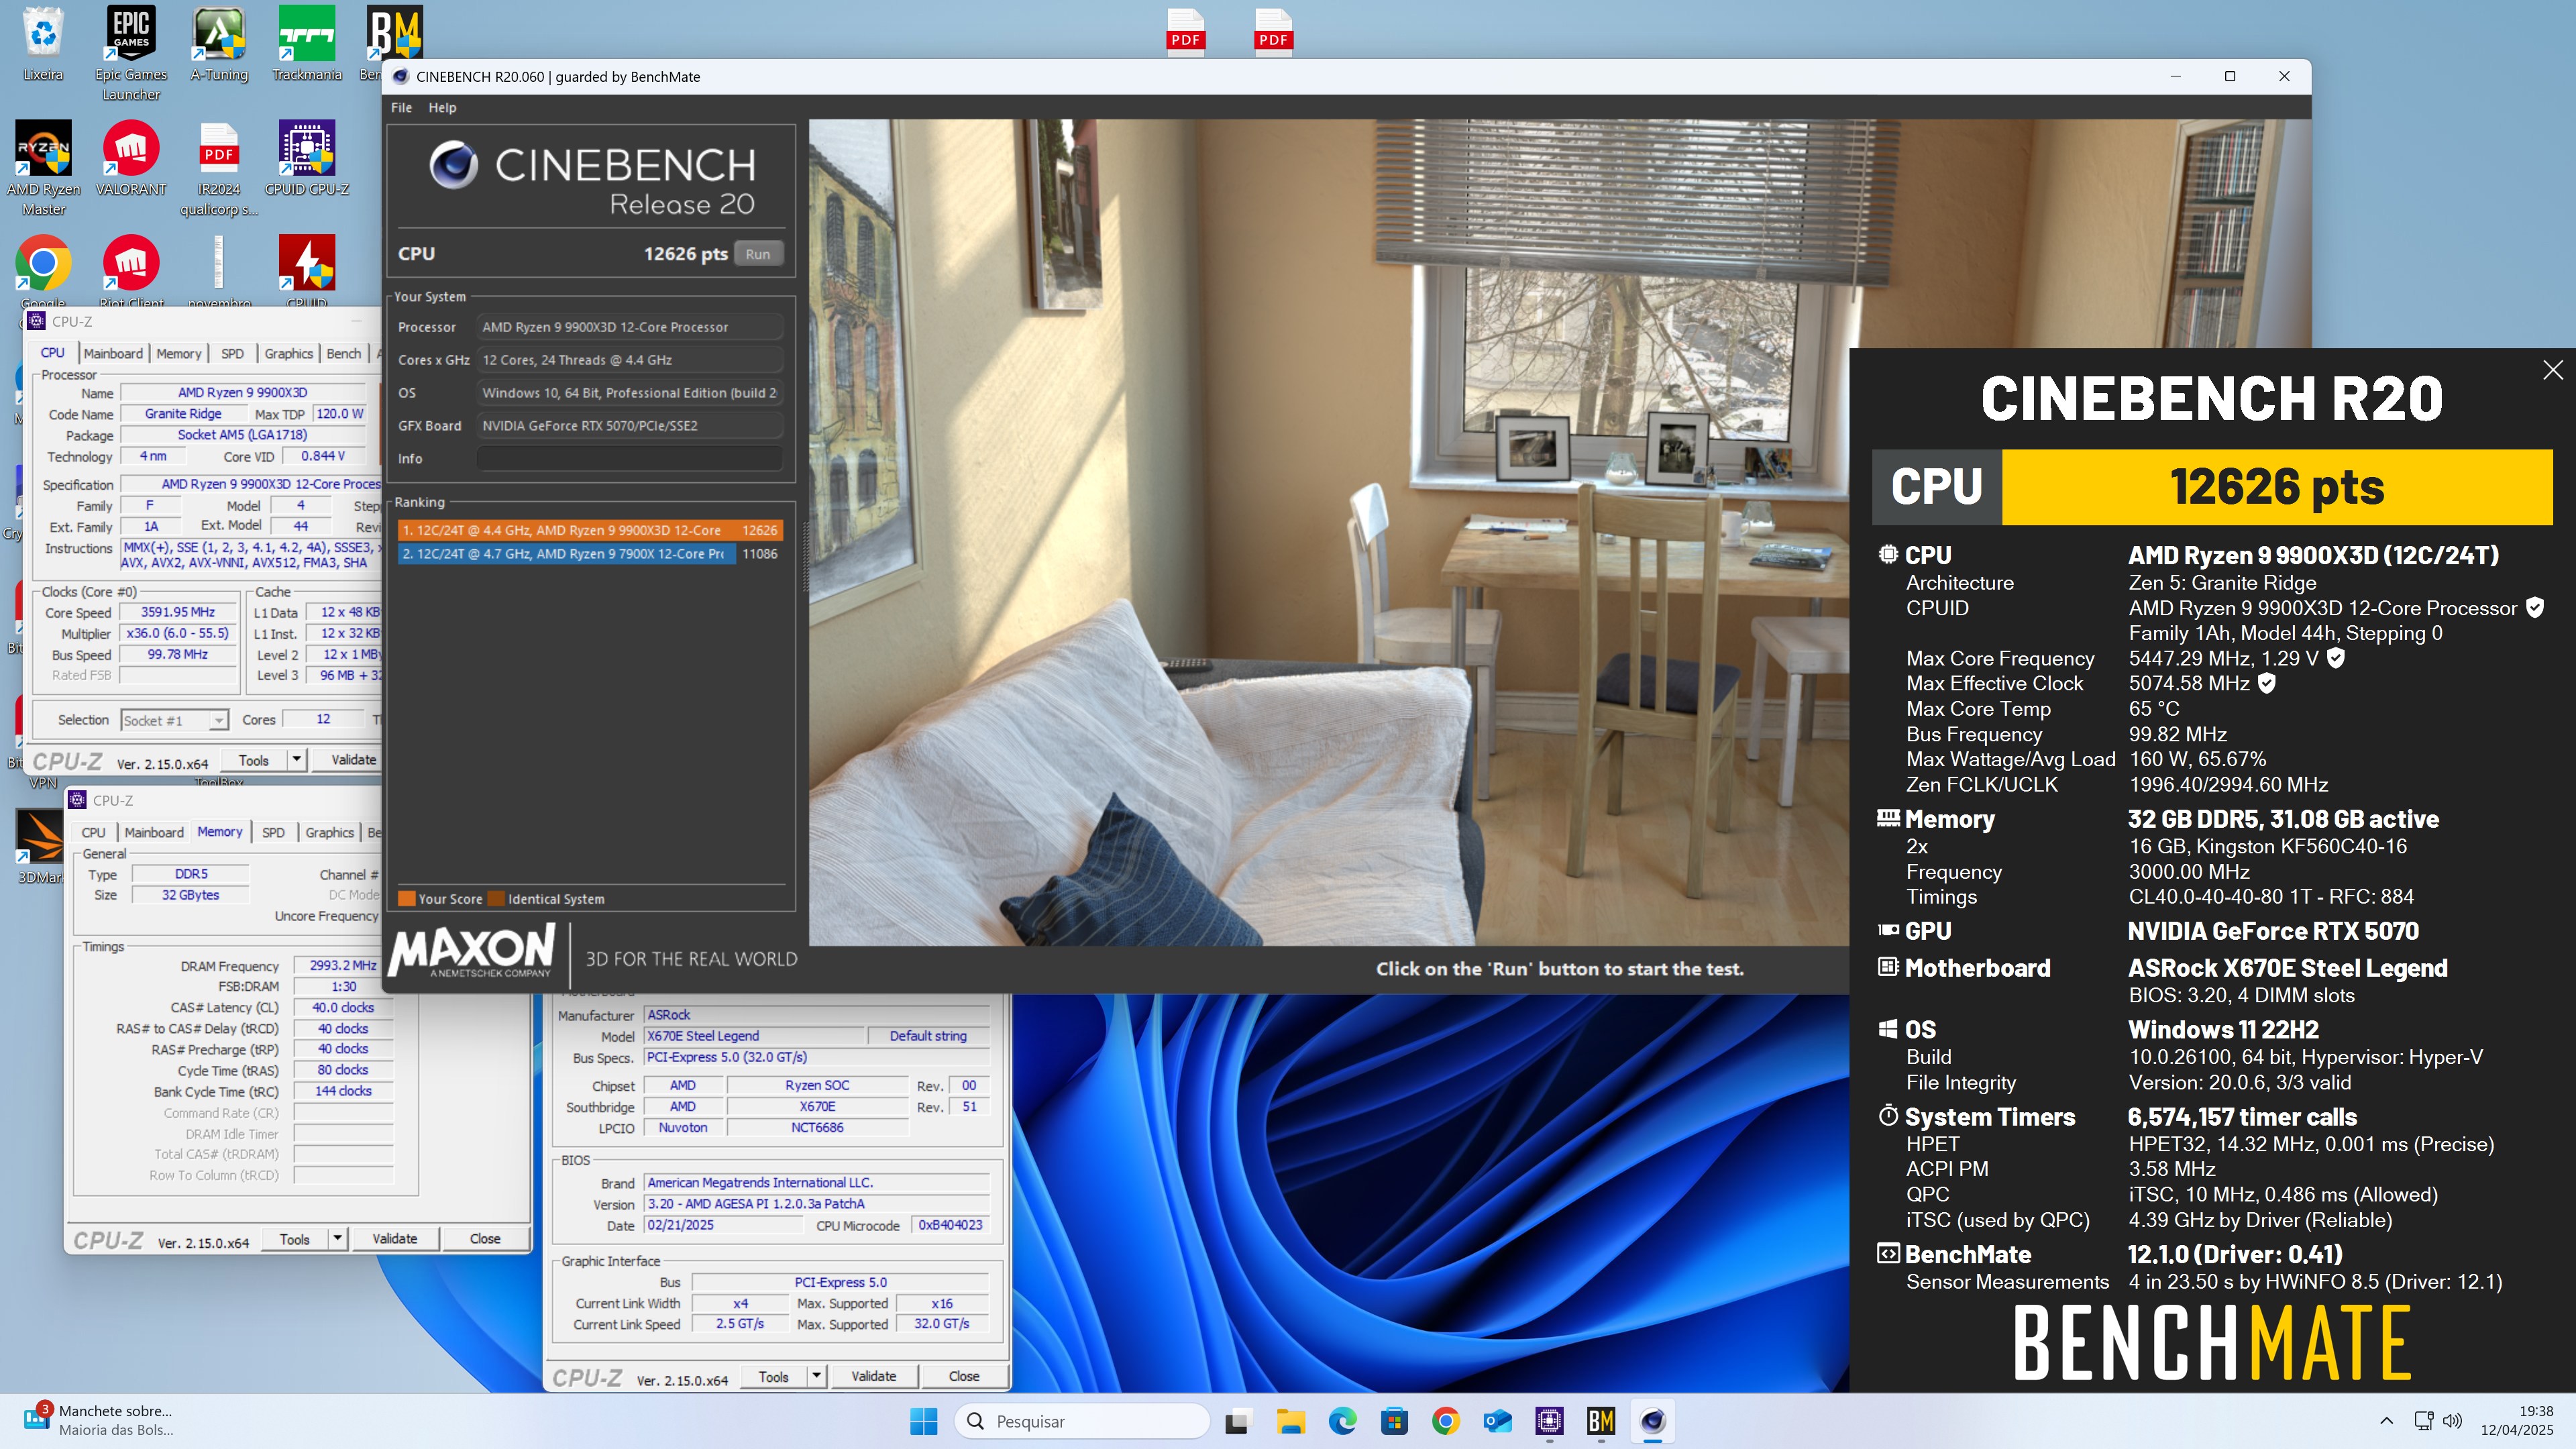Open the CPUID CPU-Z desktop shortcut

(x=307, y=158)
